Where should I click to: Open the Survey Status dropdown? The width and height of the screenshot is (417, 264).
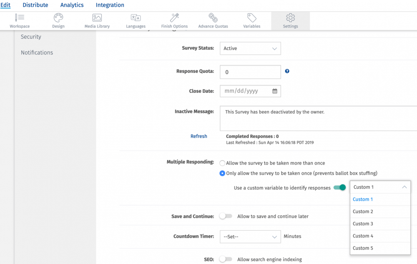click(x=250, y=48)
